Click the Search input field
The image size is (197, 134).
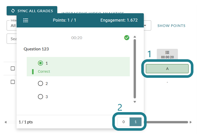[11, 39]
